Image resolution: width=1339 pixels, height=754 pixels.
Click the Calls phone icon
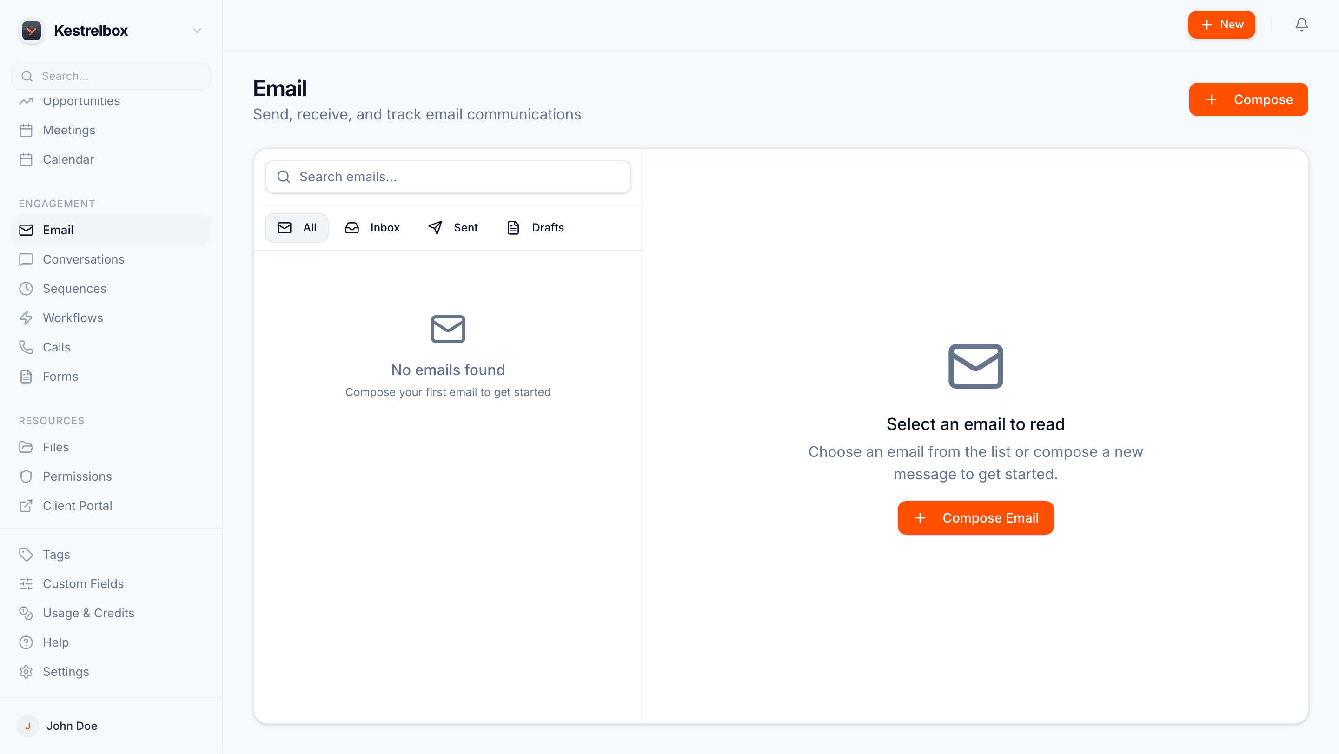click(27, 347)
